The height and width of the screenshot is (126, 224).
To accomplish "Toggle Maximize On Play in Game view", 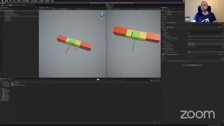I will [x=143, y=9].
